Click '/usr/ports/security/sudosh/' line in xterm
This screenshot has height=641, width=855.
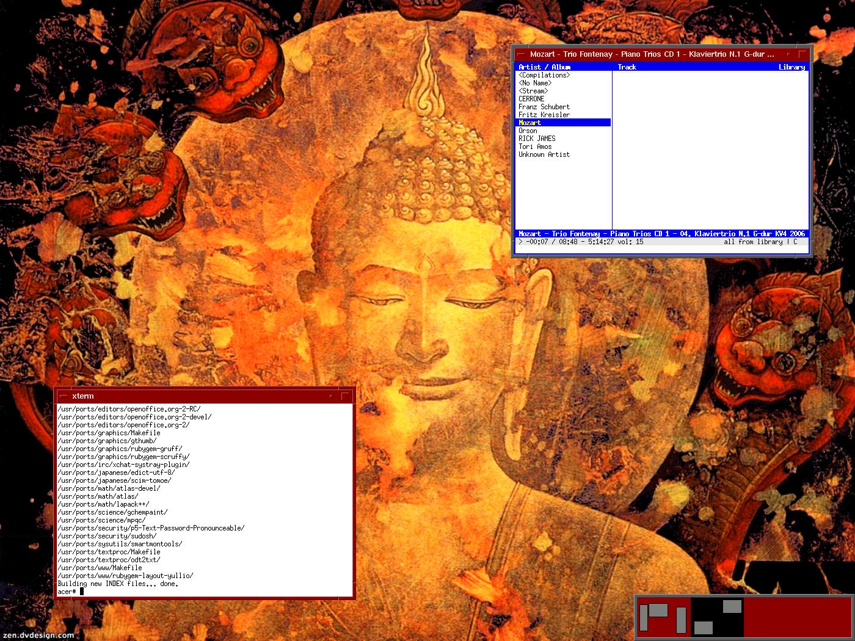pos(107,536)
